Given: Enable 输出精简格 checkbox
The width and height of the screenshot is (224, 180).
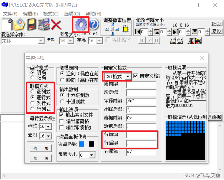Looking at the screenshot, I should coord(62,121).
